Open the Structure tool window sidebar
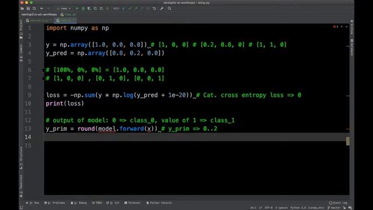The width and height of the screenshot is (373, 210). [x=21, y=158]
